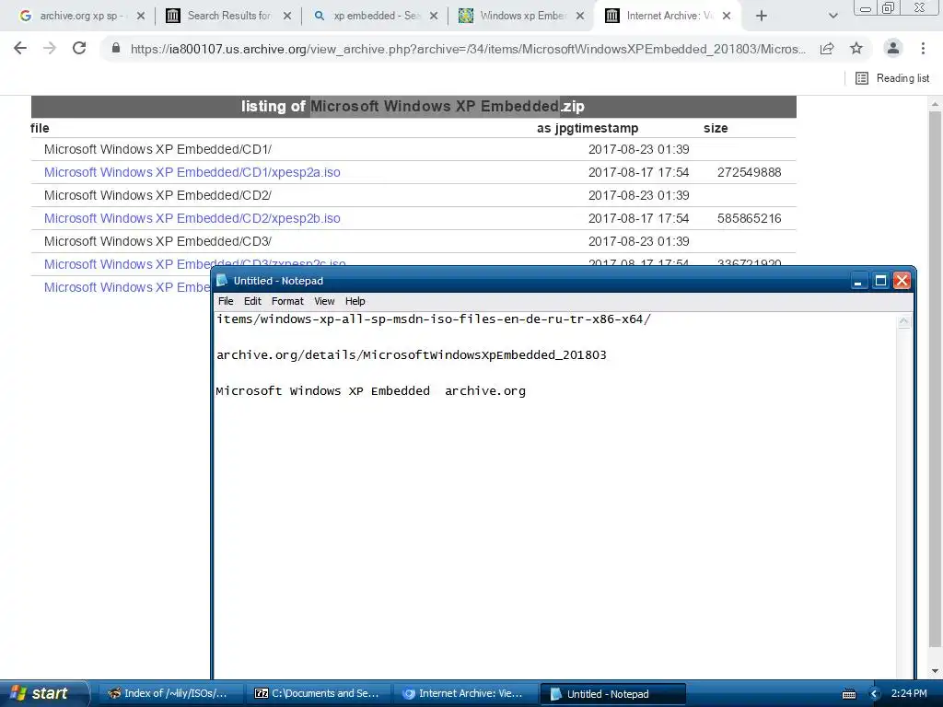
Task: Close the Internet Archive active tab
Action: pyautogui.click(x=727, y=16)
